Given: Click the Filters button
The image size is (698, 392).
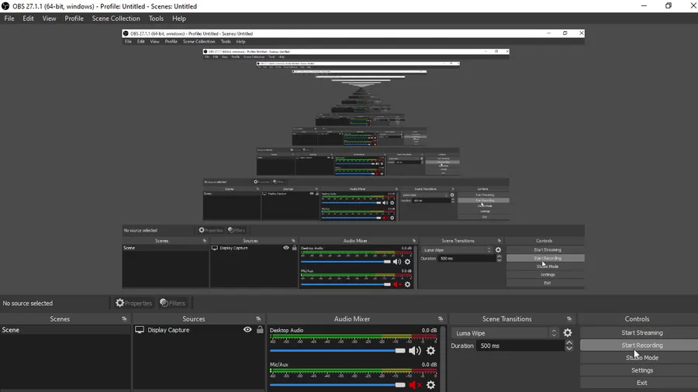Looking at the screenshot, I should 173,303.
